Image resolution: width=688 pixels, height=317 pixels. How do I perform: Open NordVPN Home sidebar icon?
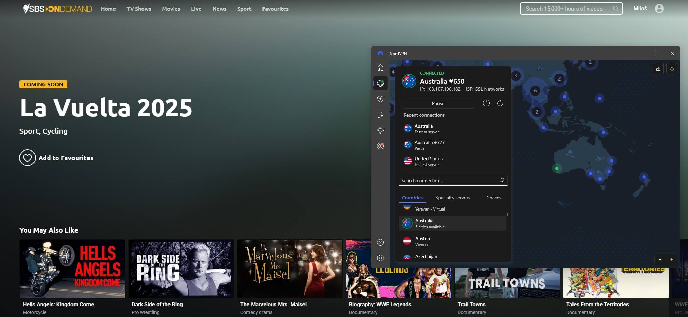[x=380, y=68]
